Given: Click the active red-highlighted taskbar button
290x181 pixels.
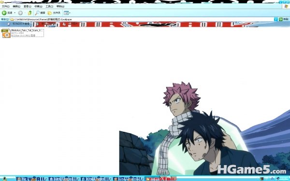Looking at the screenshot, I should (160, 179).
